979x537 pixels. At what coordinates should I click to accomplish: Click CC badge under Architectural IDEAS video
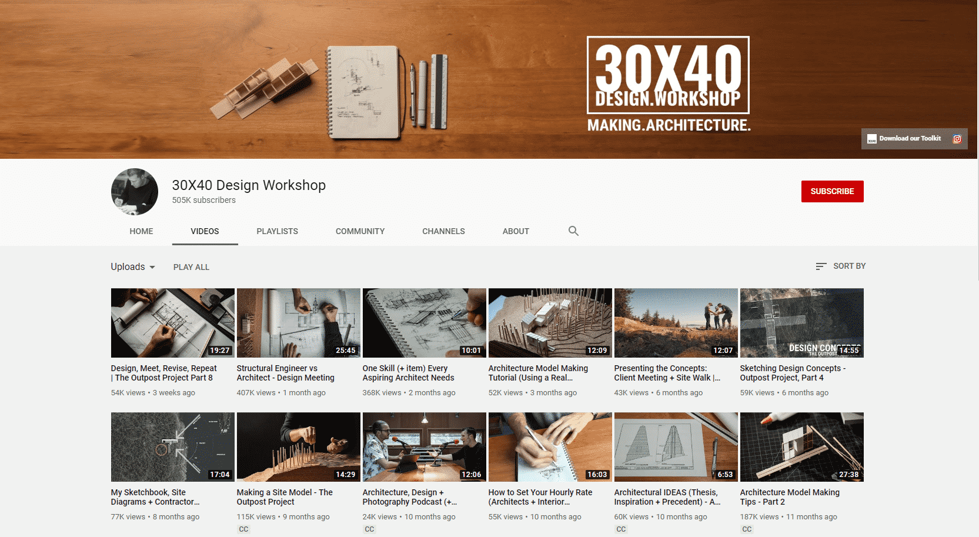pyautogui.click(x=621, y=529)
